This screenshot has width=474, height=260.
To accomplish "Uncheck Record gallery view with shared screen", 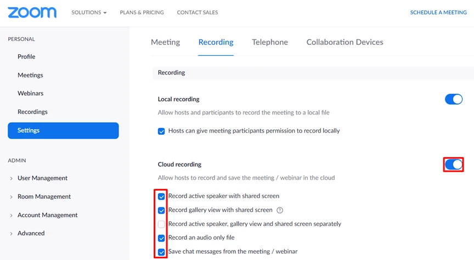I will [x=161, y=210].
